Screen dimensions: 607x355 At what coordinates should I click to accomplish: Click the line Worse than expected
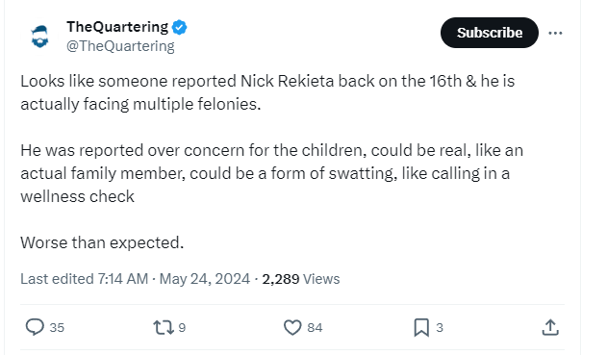click(x=102, y=242)
